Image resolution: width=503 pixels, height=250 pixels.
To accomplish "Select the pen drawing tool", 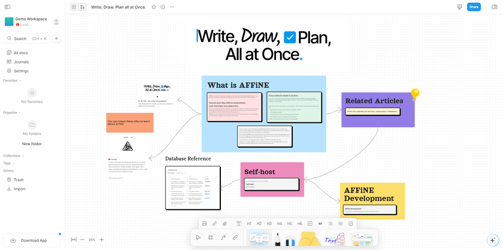I will pos(277,239).
